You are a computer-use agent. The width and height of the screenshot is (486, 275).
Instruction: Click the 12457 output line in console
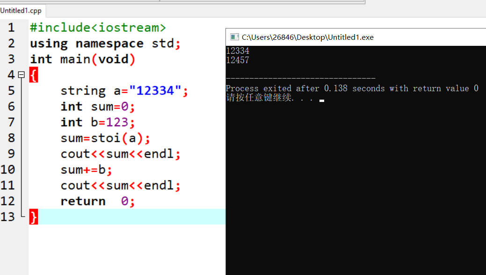(x=237, y=60)
